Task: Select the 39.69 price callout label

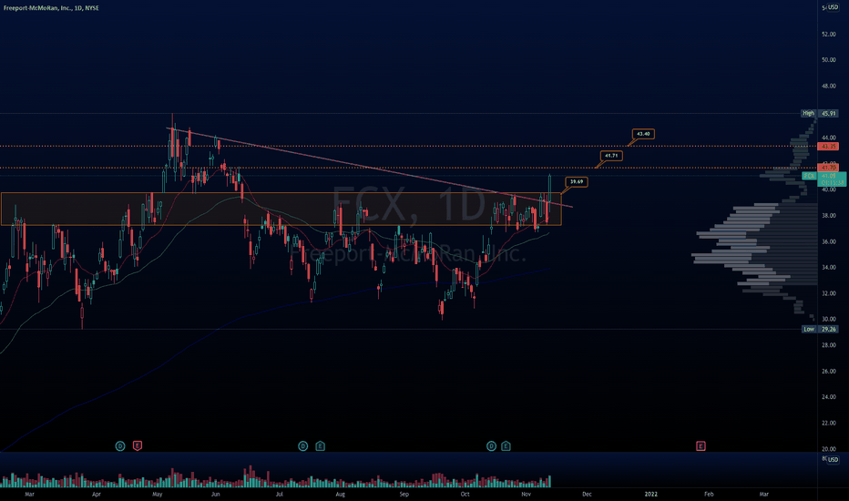Action: point(577,182)
